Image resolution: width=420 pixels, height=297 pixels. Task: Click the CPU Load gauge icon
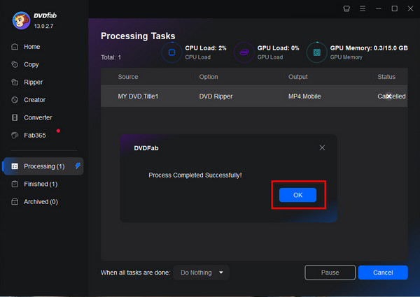tap(171, 52)
